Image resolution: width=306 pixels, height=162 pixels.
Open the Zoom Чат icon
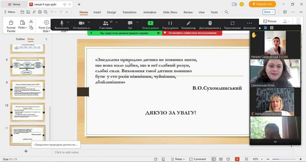tap(130, 23)
